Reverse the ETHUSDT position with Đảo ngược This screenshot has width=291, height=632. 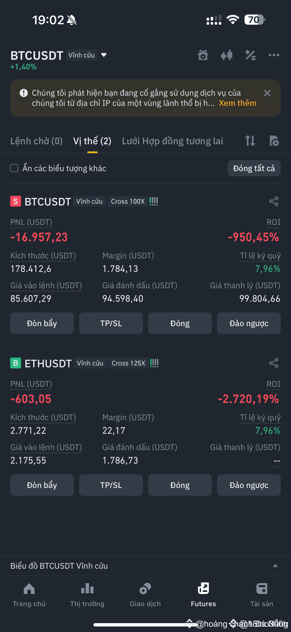(249, 485)
